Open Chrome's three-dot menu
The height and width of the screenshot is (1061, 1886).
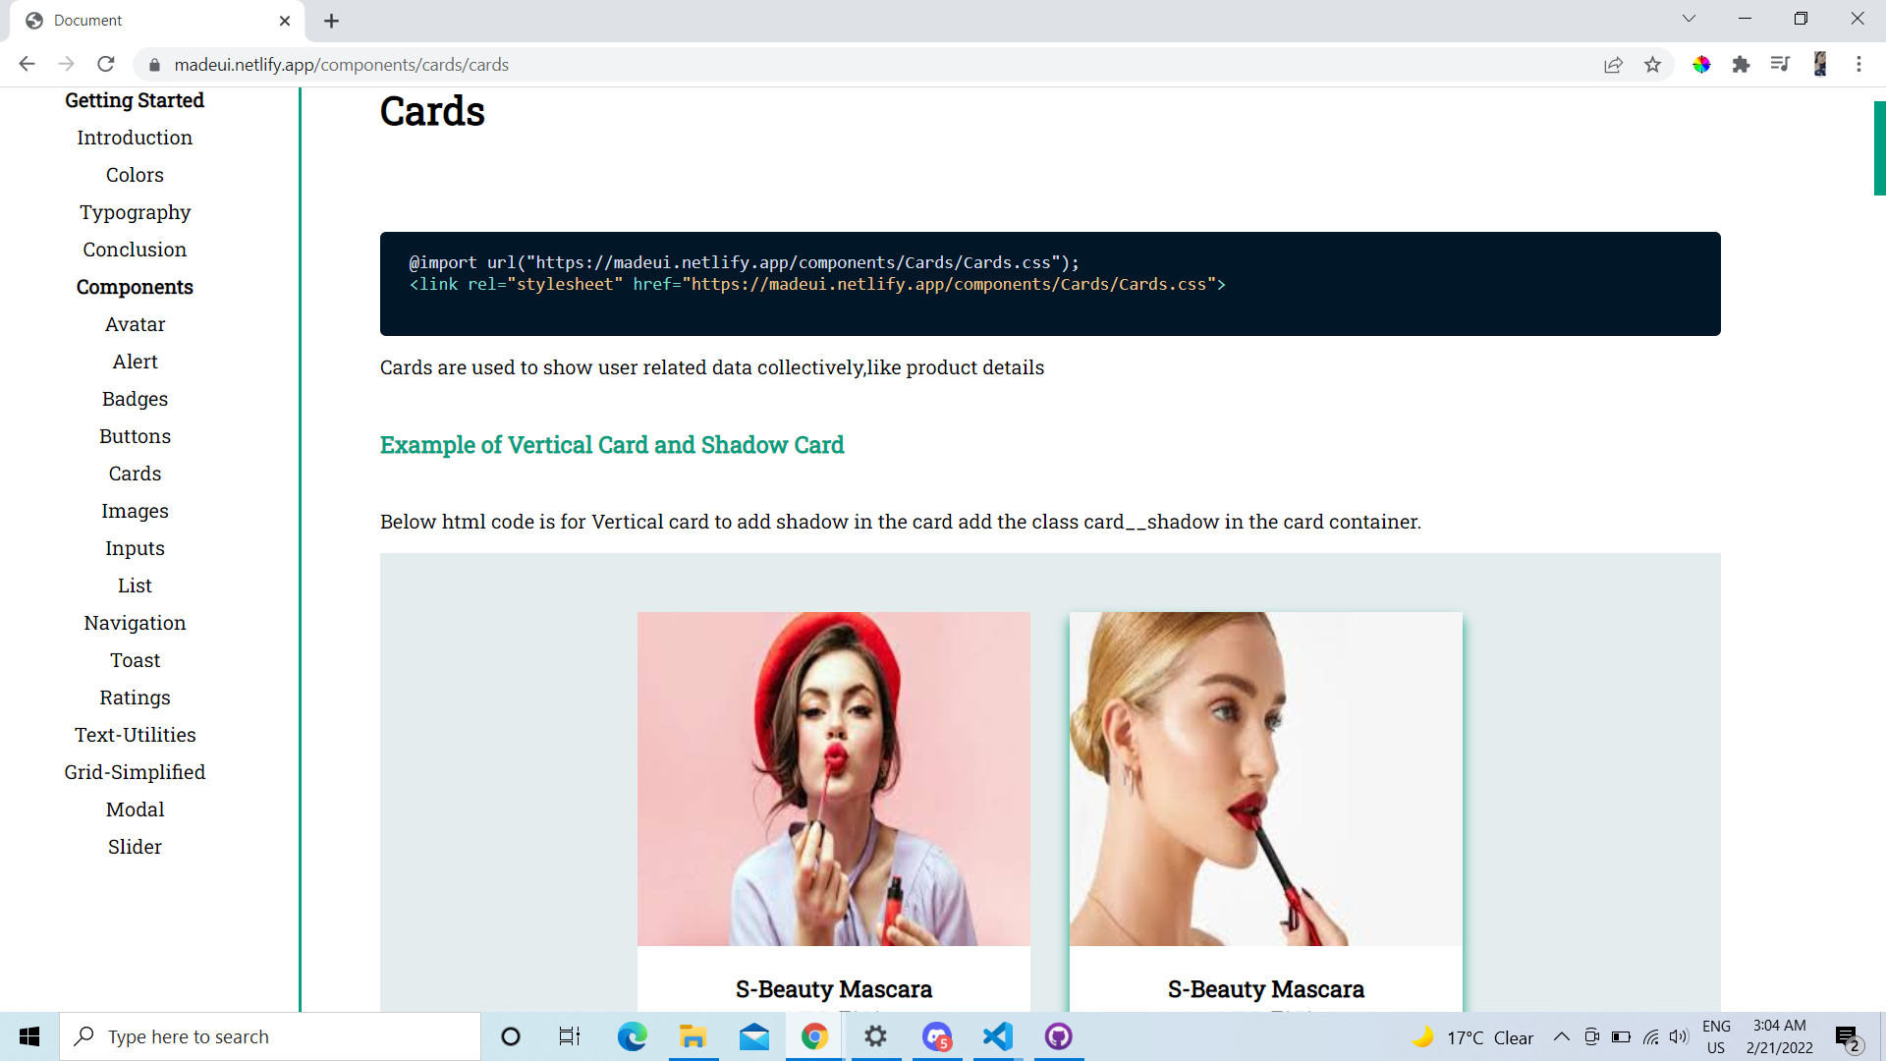click(1858, 65)
